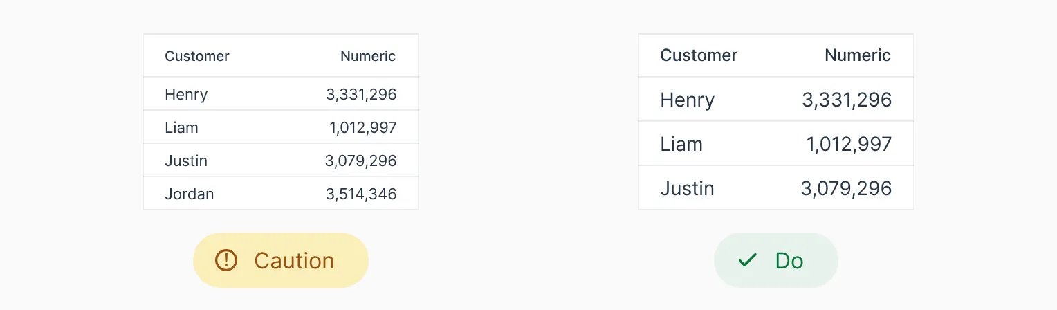
Task: Click the yellow Caution badge label
Action: pos(294,260)
